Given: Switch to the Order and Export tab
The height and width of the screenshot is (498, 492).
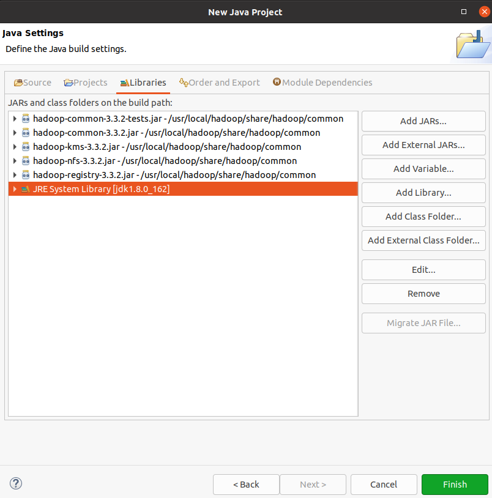Looking at the screenshot, I should coord(219,82).
